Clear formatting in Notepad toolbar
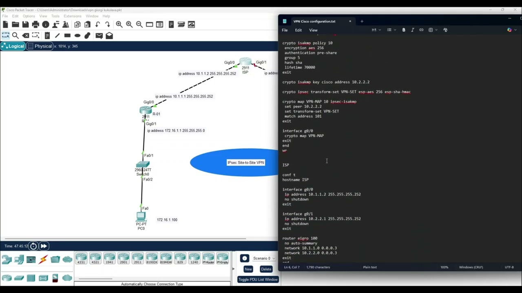The height and width of the screenshot is (293, 522). (x=445, y=30)
